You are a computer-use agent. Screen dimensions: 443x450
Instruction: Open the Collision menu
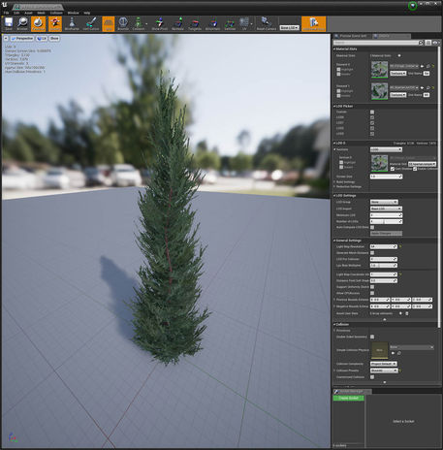click(x=56, y=13)
